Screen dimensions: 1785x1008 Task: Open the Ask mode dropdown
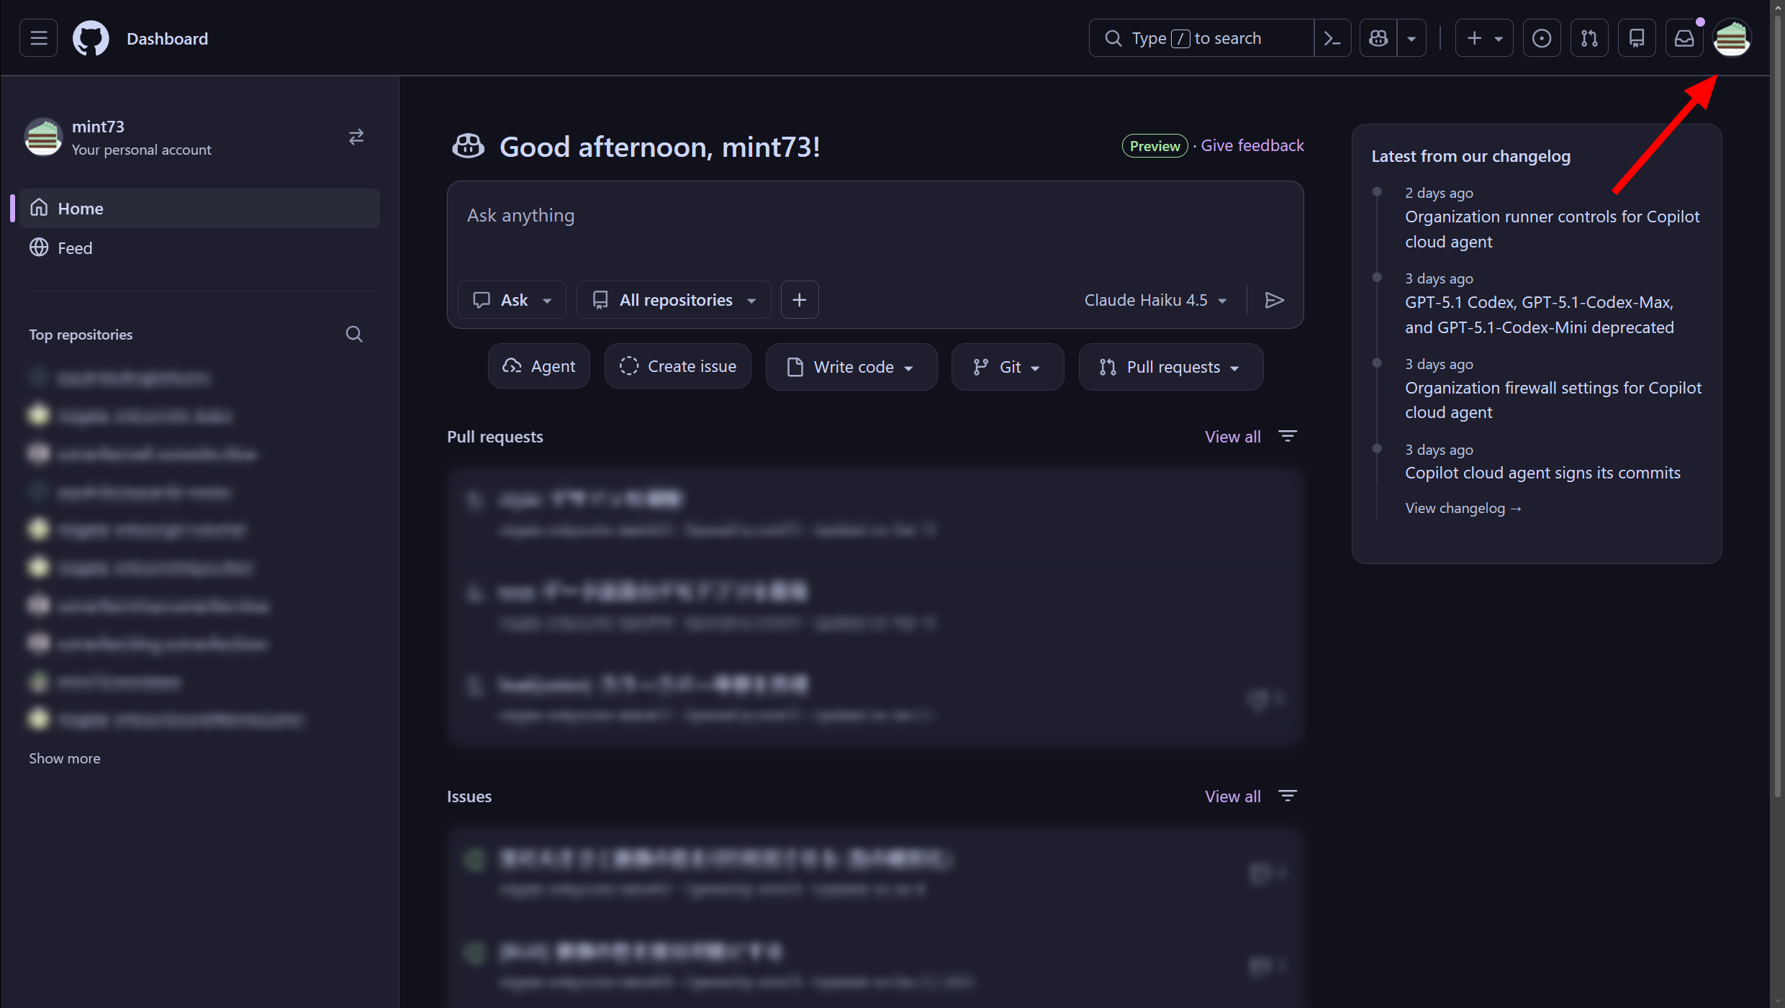(x=512, y=300)
